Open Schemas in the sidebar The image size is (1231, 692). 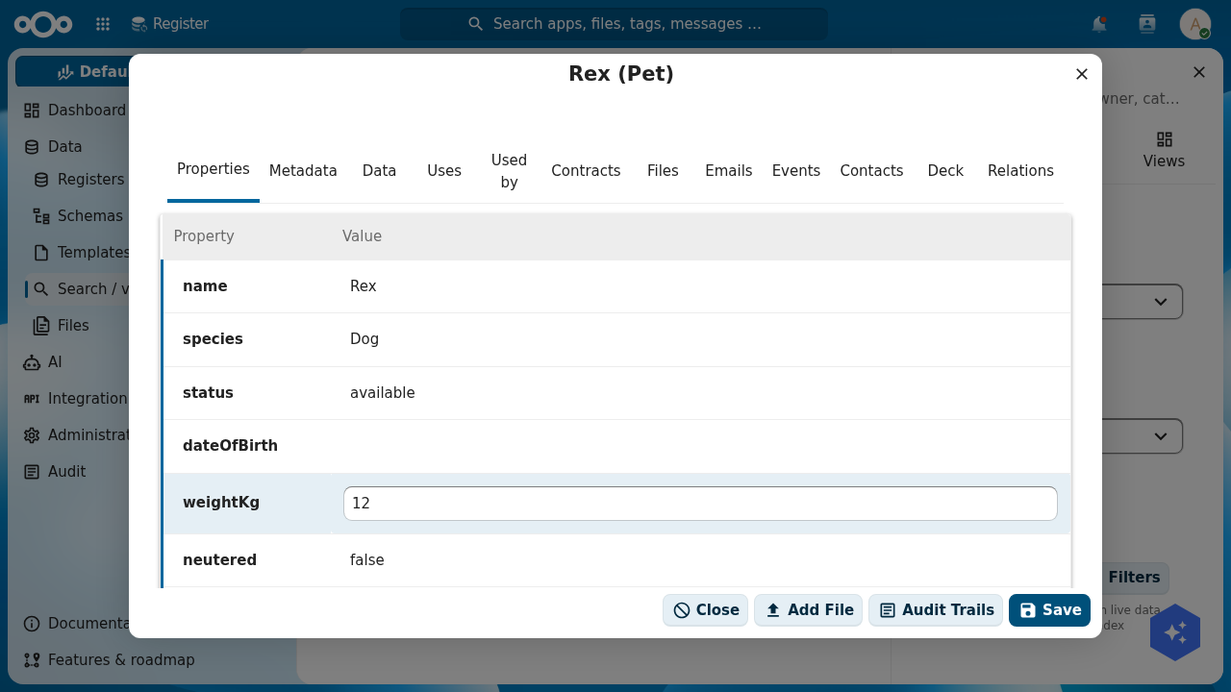tap(89, 216)
